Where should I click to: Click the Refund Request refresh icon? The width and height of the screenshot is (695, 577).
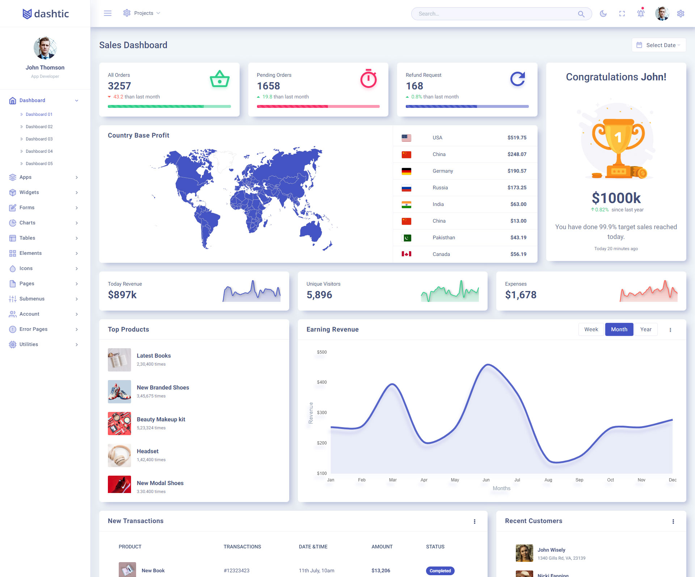click(517, 79)
